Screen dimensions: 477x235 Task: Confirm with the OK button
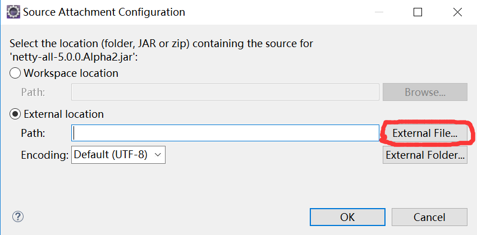click(347, 217)
